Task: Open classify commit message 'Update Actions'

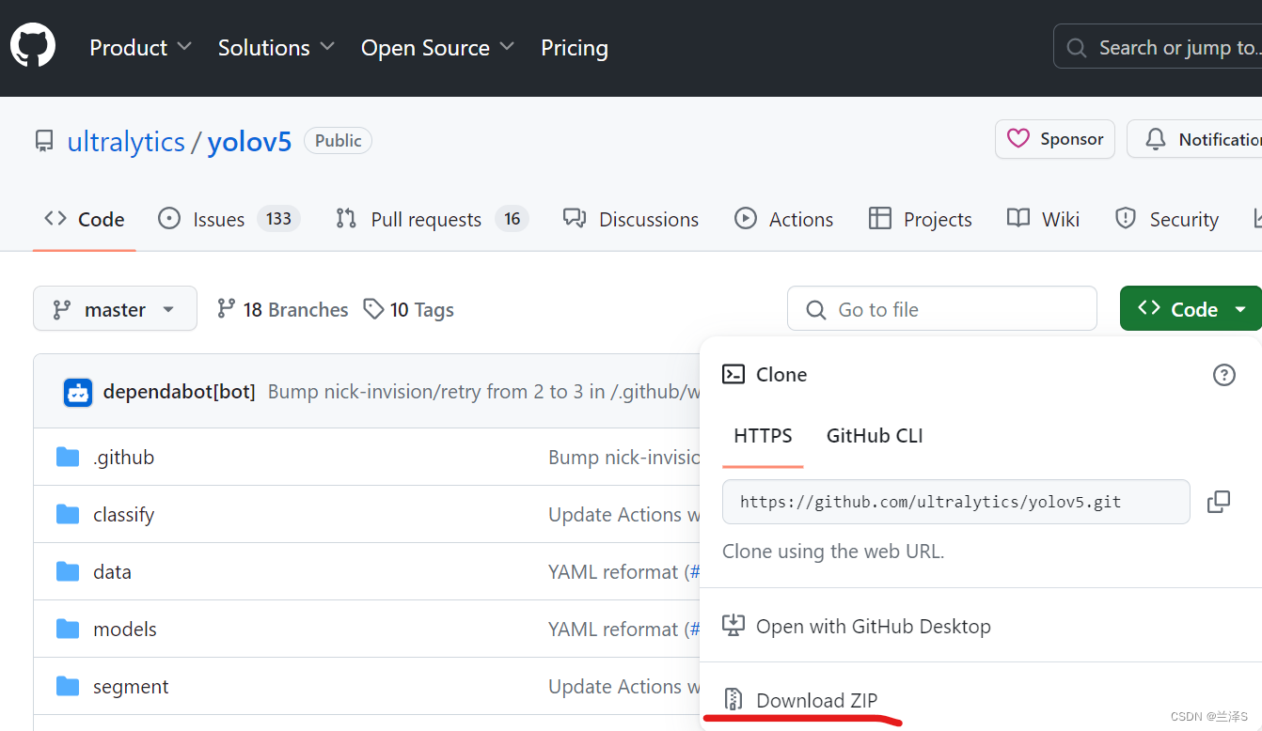Action: coord(623,515)
